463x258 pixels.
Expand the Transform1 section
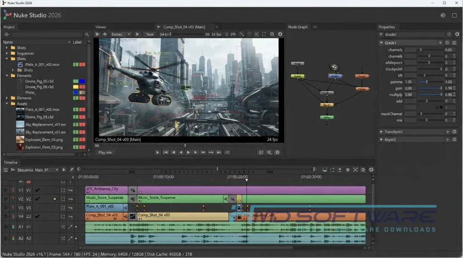(x=381, y=132)
